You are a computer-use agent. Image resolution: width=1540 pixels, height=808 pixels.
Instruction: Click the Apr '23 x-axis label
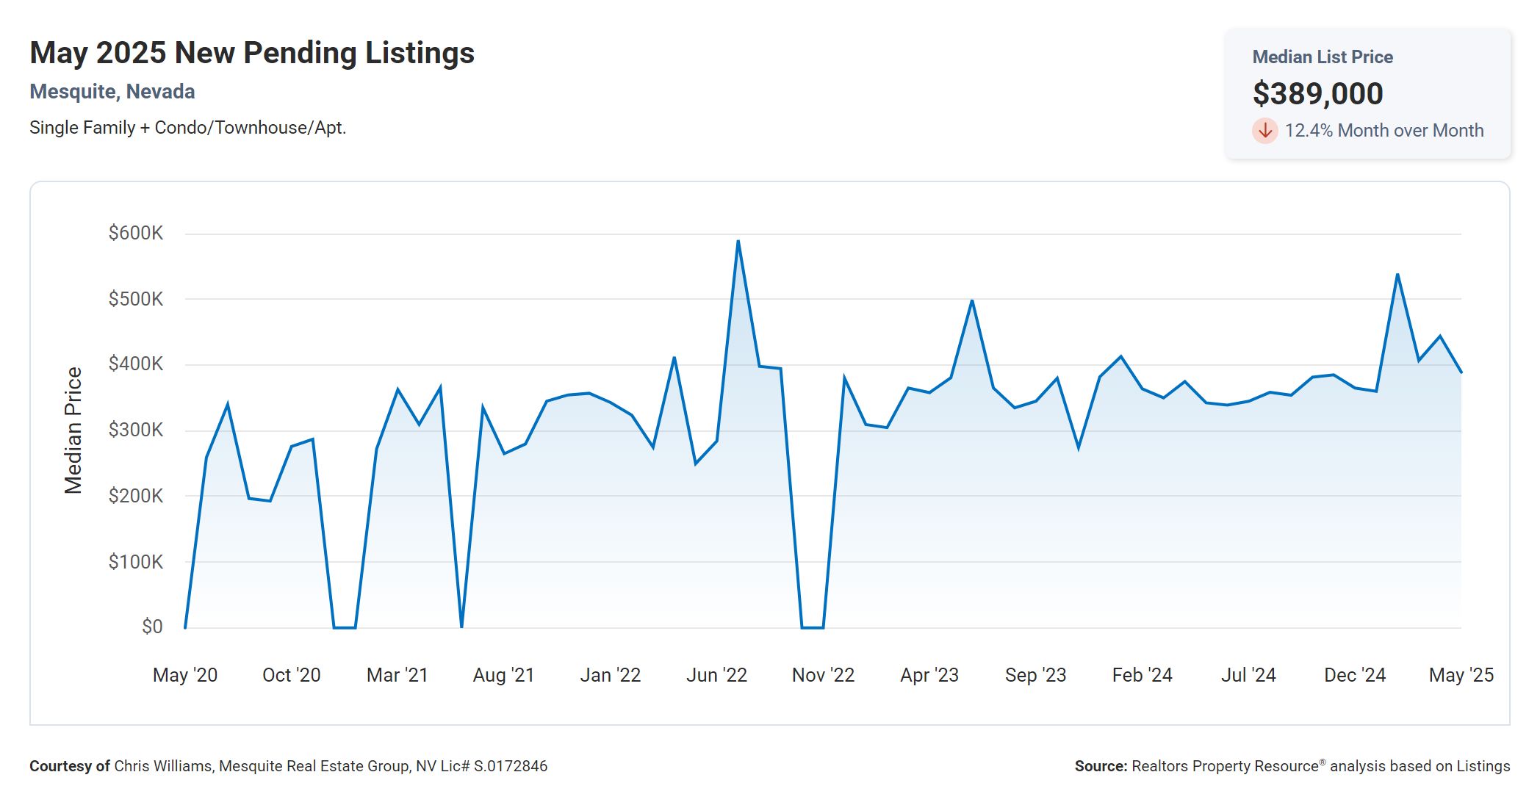[929, 675]
